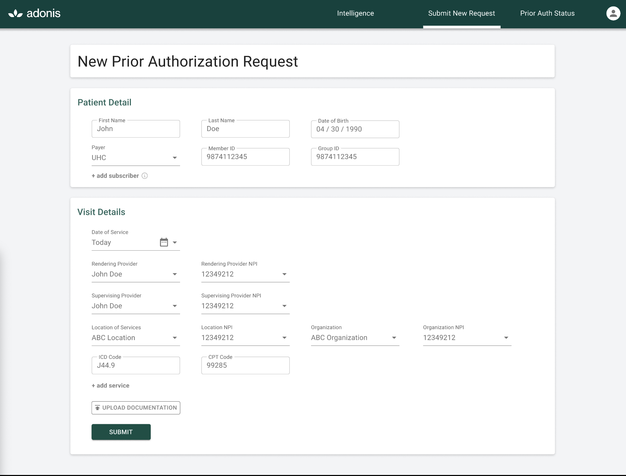
Task: Open the Prior Auth Status tab
Action: tap(547, 13)
